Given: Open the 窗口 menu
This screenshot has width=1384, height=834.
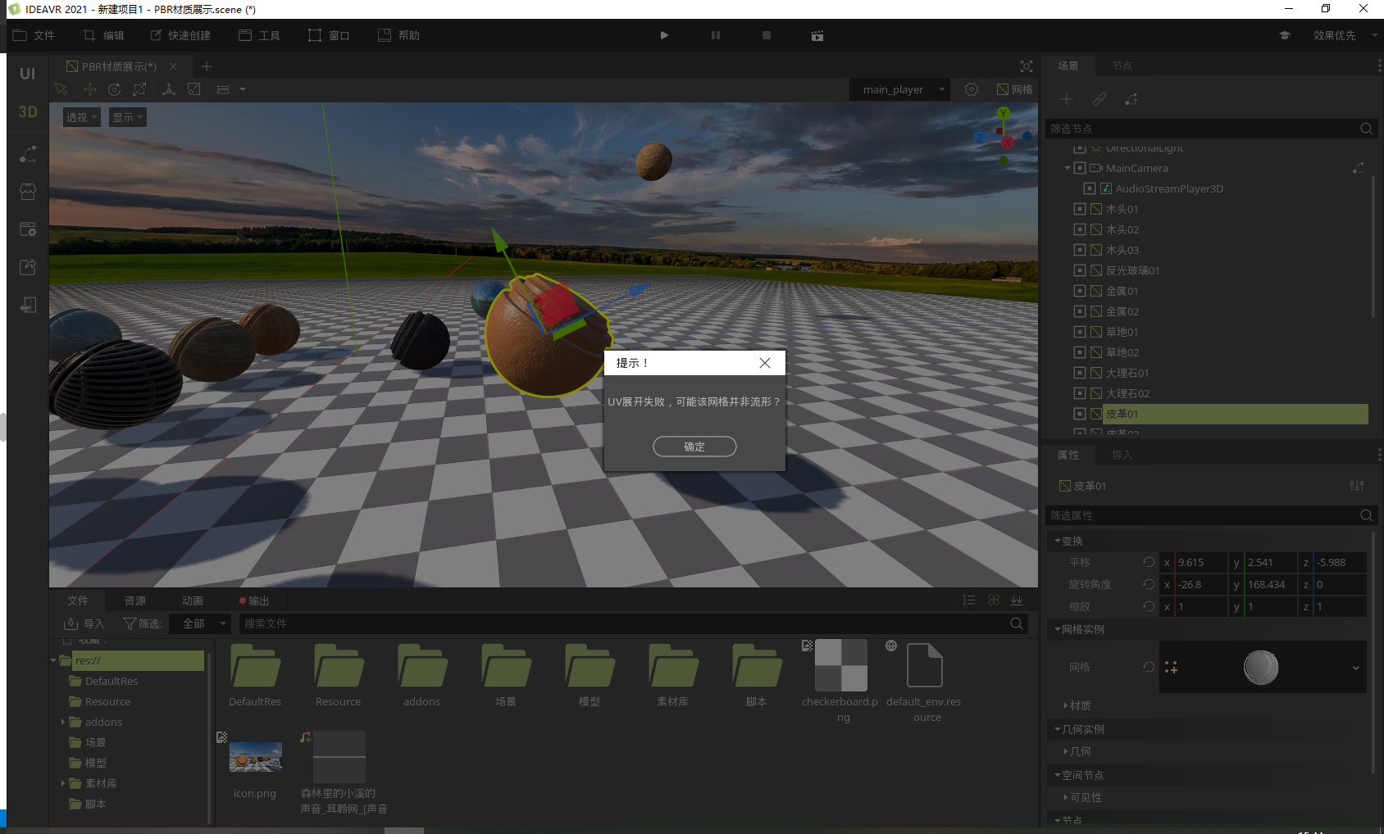Looking at the screenshot, I should [329, 35].
